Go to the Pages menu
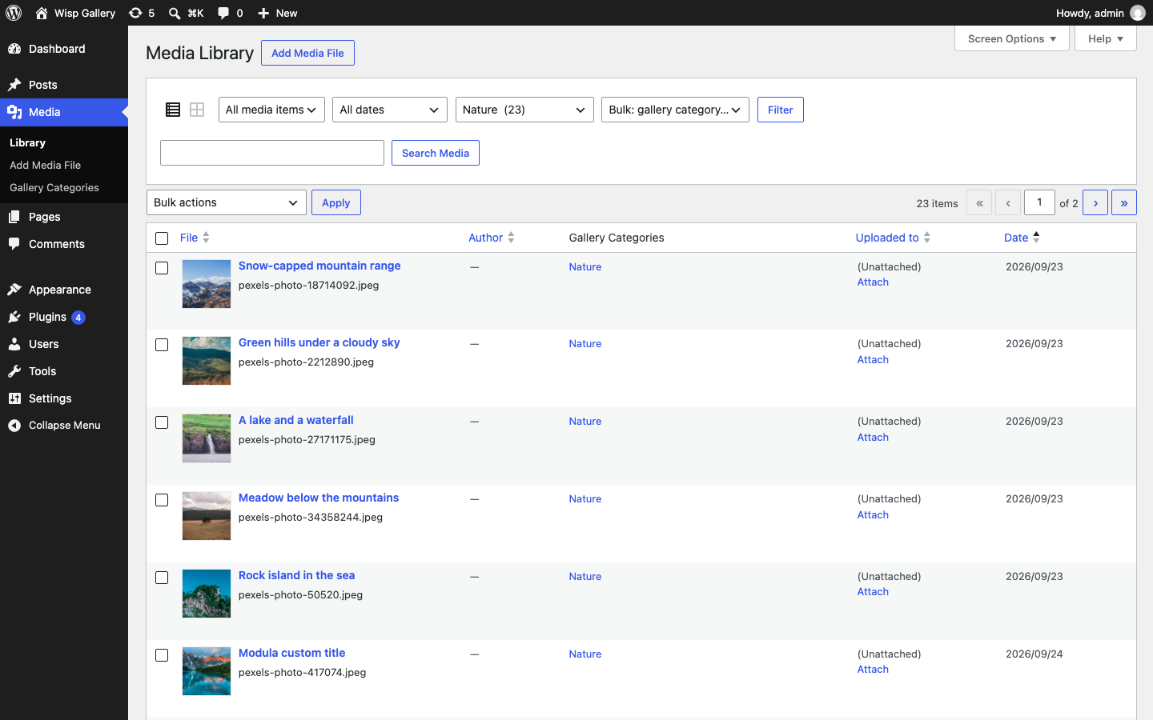The height and width of the screenshot is (720, 1153). tap(64, 217)
